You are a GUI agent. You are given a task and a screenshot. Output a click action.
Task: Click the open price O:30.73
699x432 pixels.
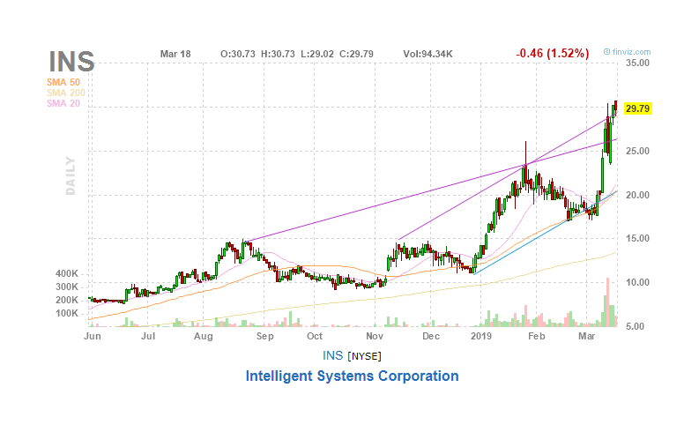click(238, 54)
